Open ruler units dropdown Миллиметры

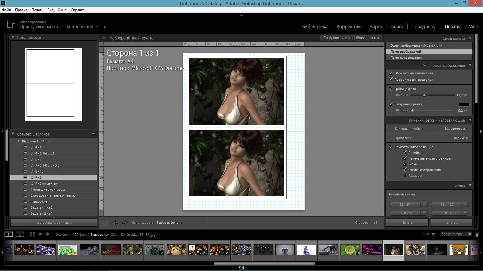pyautogui.click(x=456, y=129)
